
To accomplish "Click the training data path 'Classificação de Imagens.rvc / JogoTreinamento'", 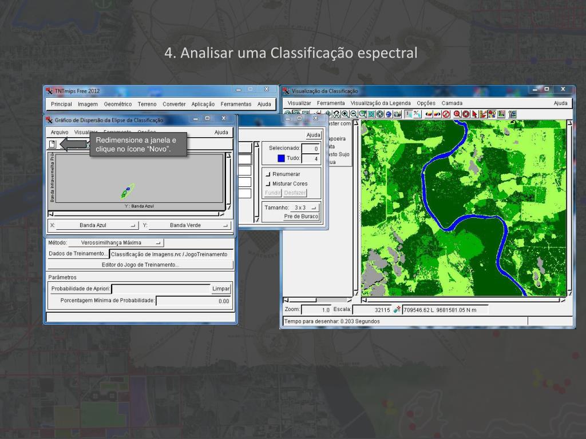I will pyautogui.click(x=169, y=254).
